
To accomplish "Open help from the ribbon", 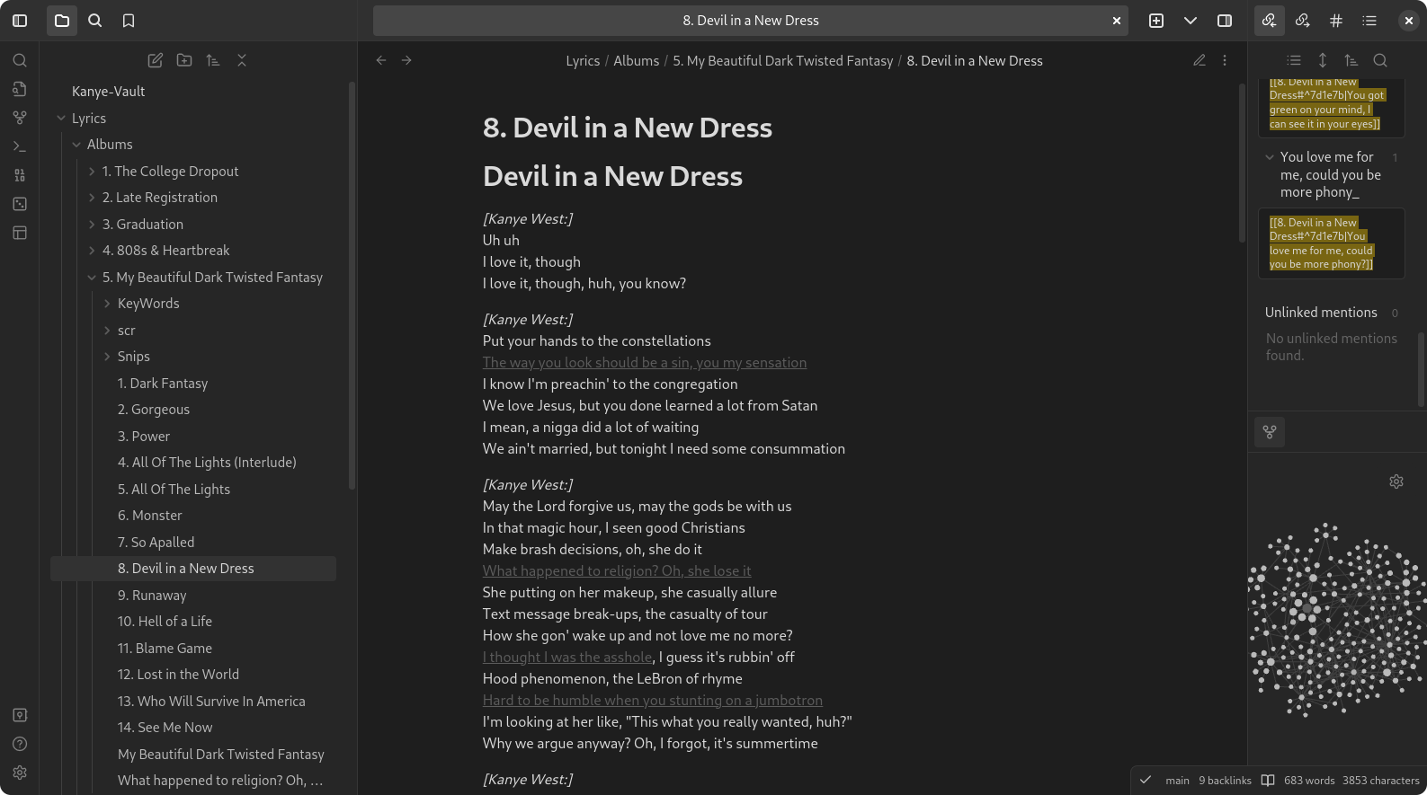I will (x=20, y=744).
